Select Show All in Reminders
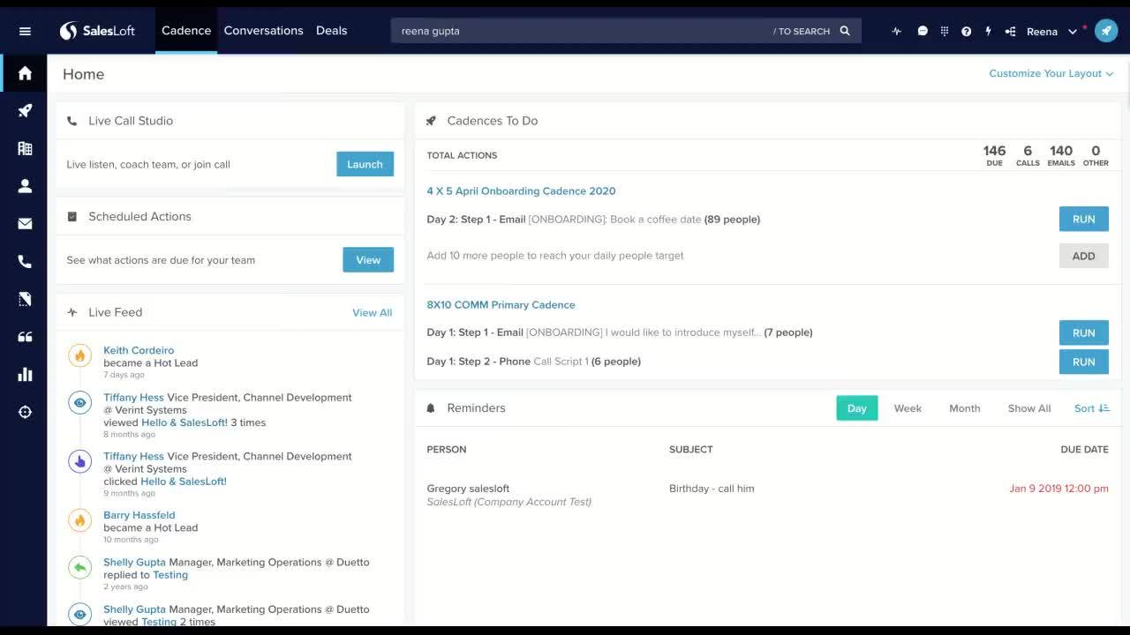The image size is (1130, 635). (x=1029, y=408)
